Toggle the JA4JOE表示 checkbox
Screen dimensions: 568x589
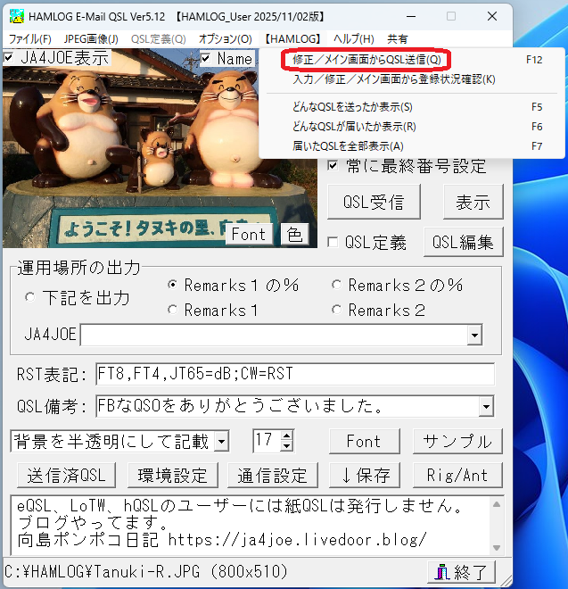click(x=9, y=58)
